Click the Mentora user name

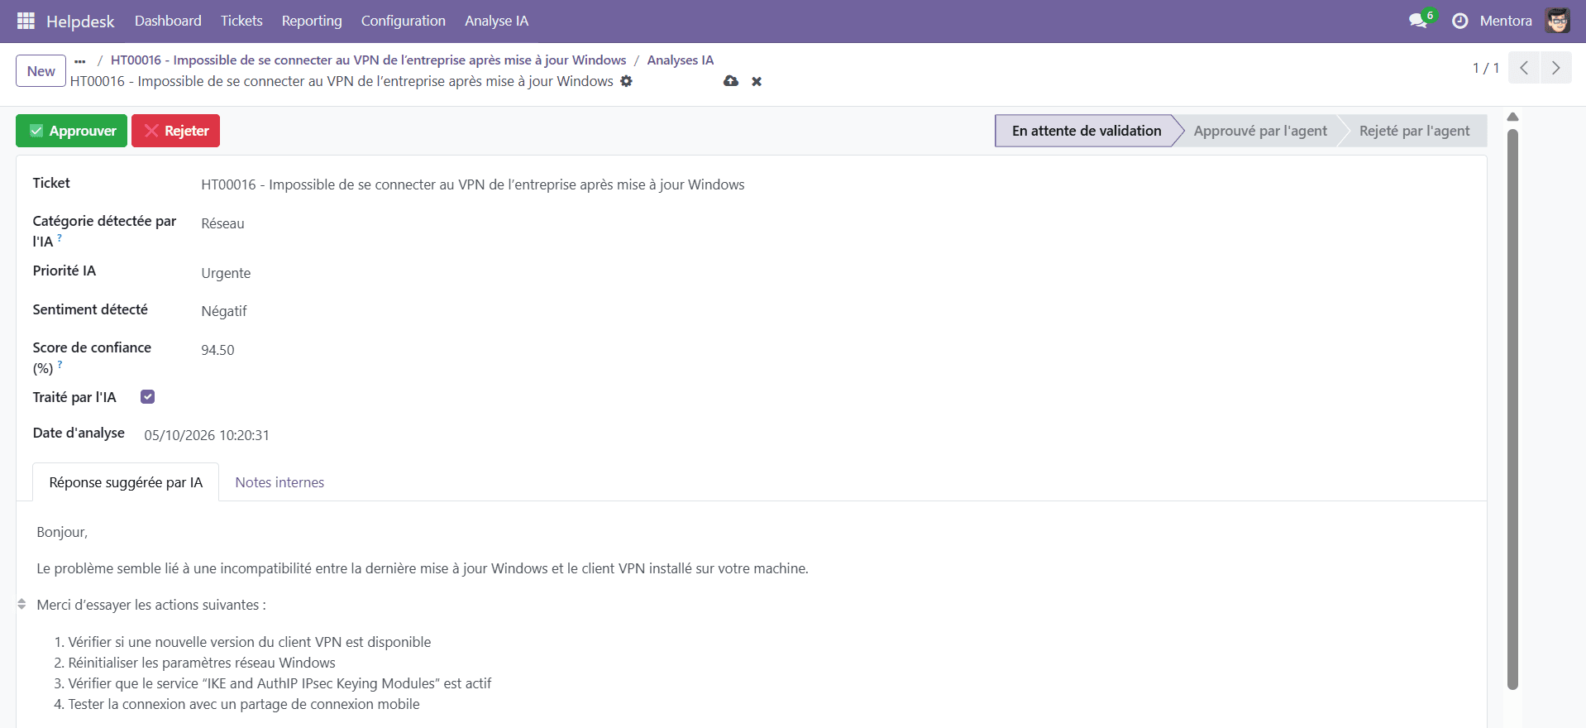tap(1506, 21)
